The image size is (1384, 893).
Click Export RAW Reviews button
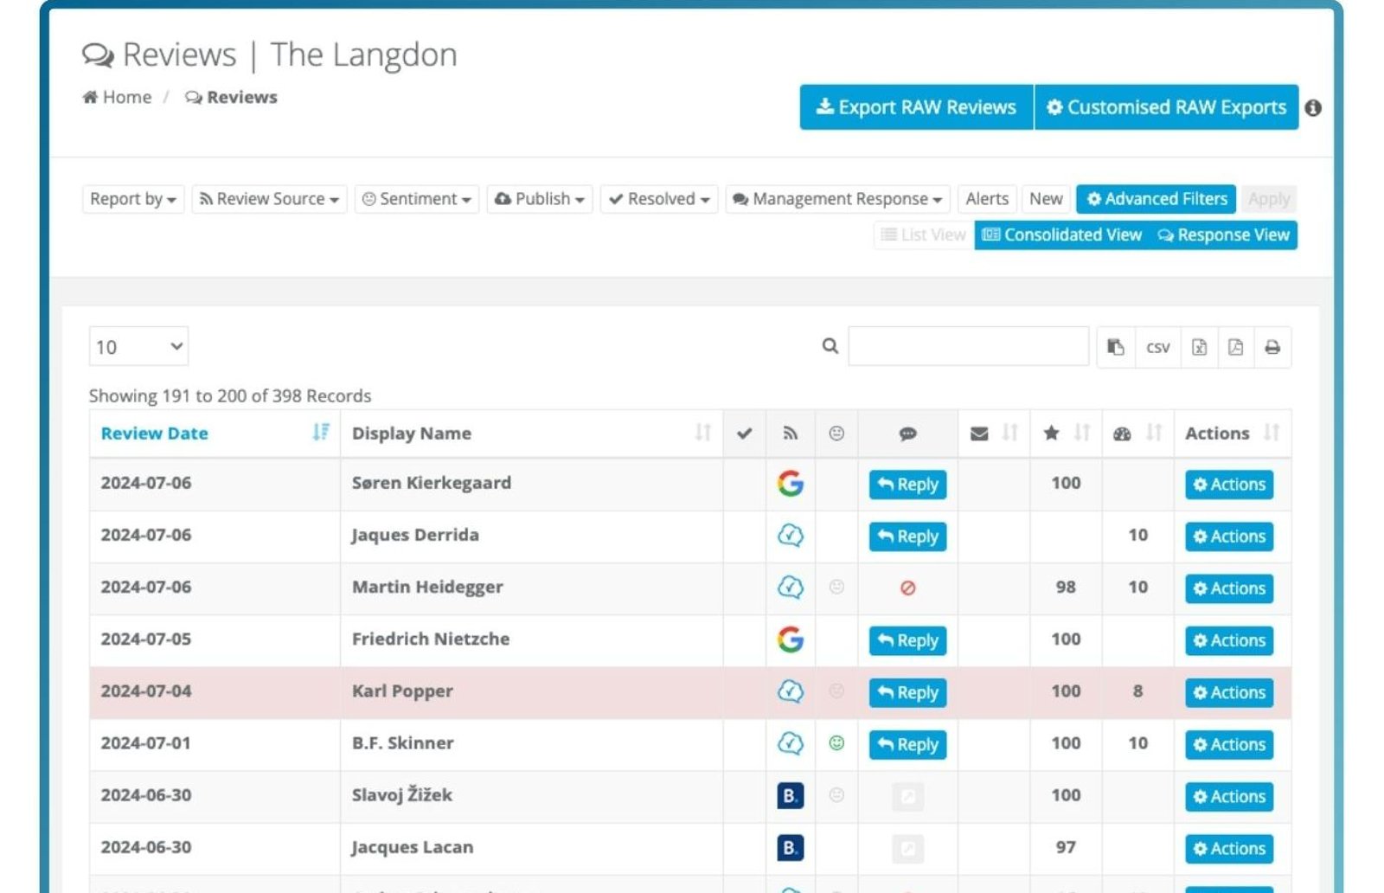916,107
